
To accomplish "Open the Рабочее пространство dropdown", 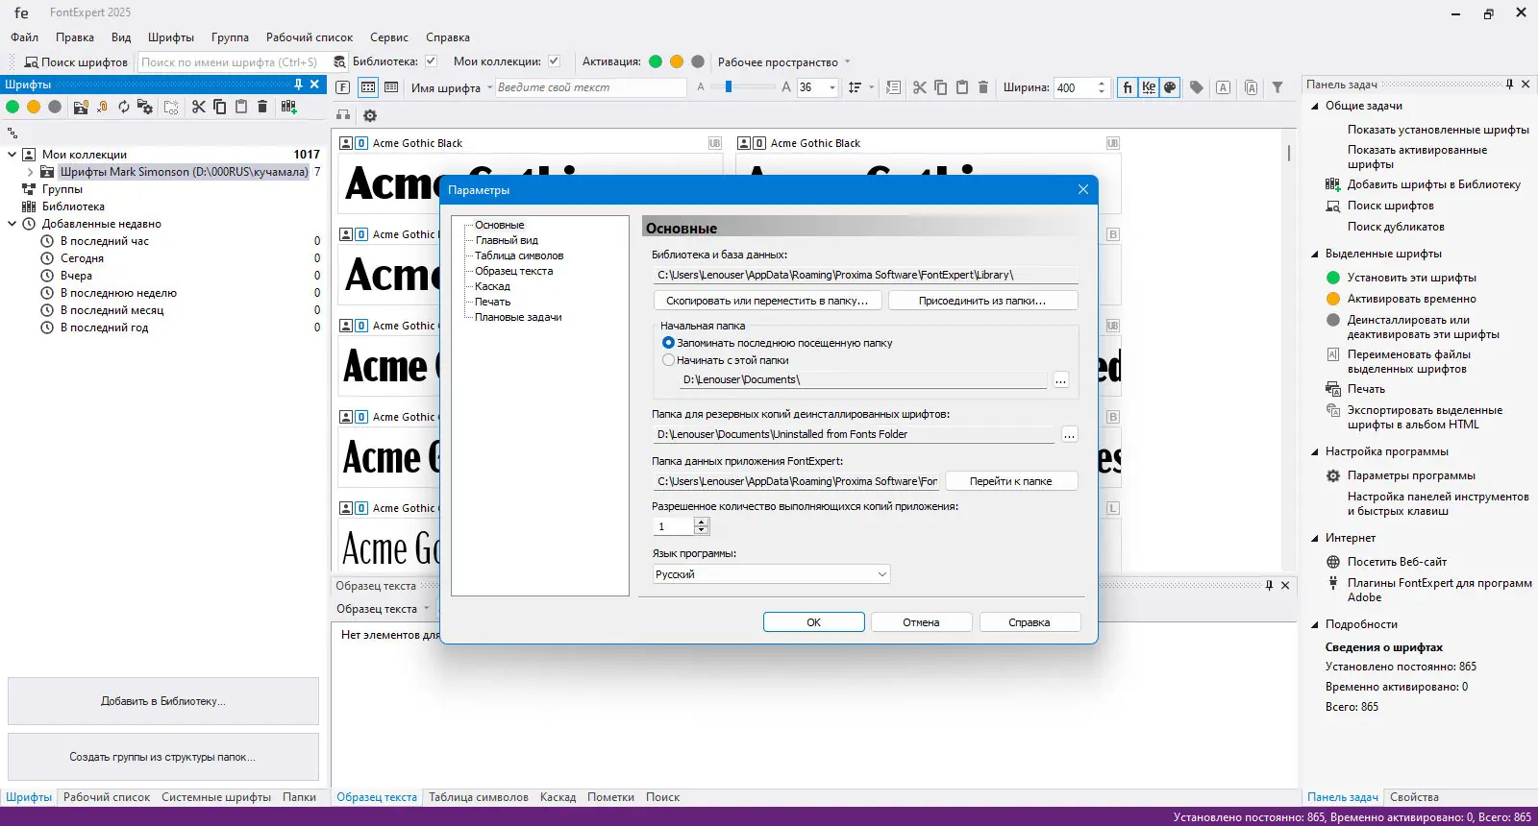I will [x=847, y=62].
